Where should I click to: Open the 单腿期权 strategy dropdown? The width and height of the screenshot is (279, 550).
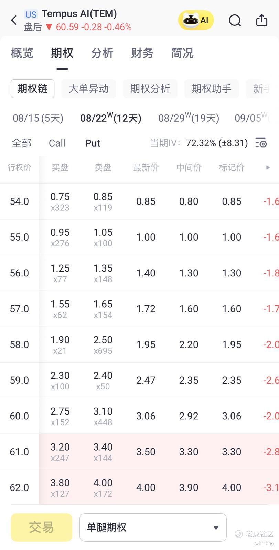click(153, 527)
